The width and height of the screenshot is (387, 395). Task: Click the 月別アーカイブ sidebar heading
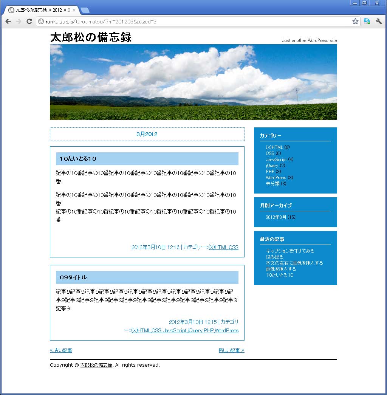pos(276,205)
